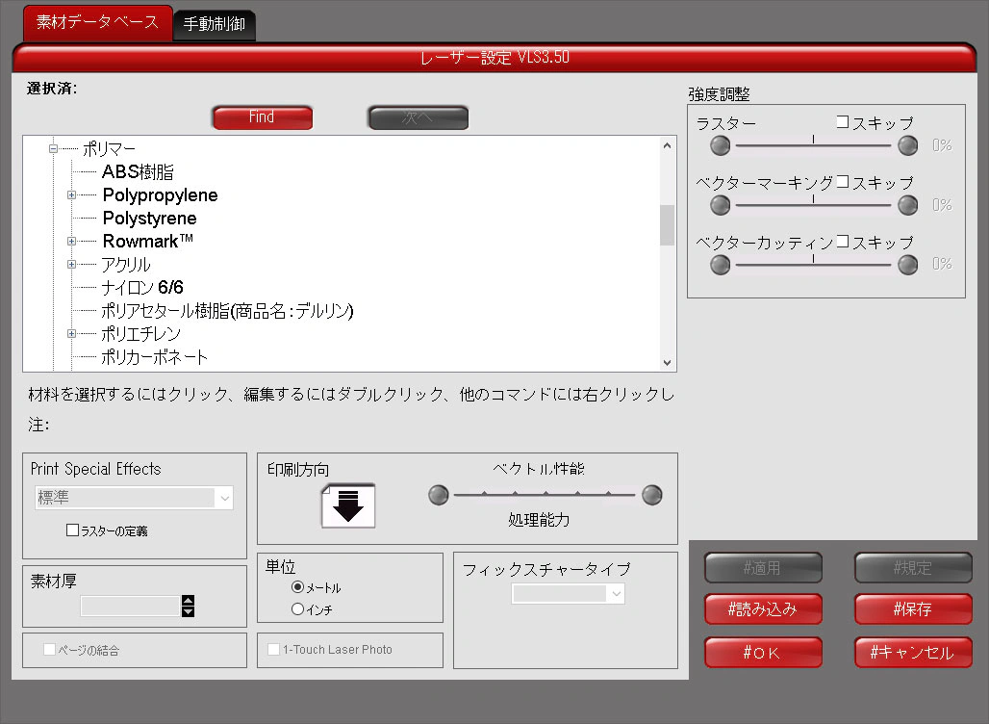Check the ページの結合 checkbox

(49, 649)
